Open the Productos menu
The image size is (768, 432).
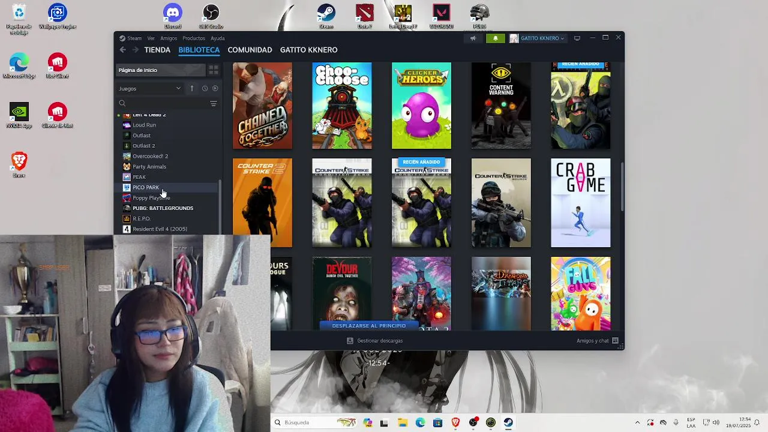pyautogui.click(x=194, y=38)
